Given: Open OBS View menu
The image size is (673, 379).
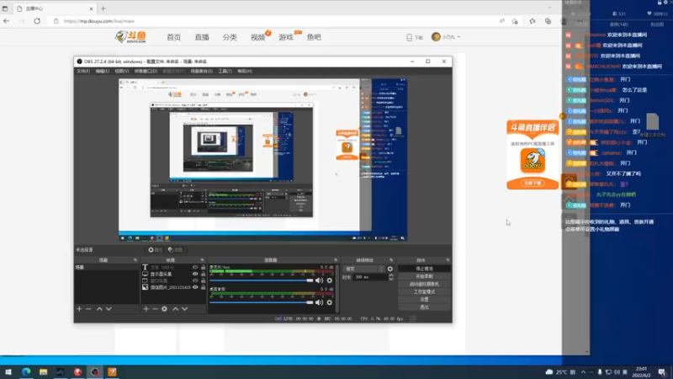Looking at the screenshot, I should [x=121, y=71].
